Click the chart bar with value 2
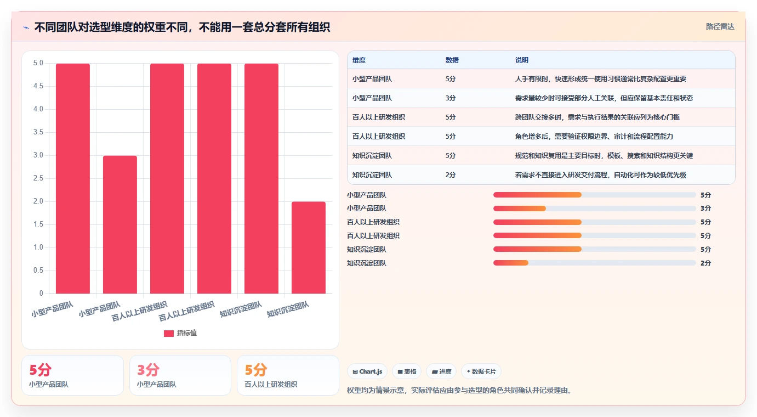 click(309, 247)
